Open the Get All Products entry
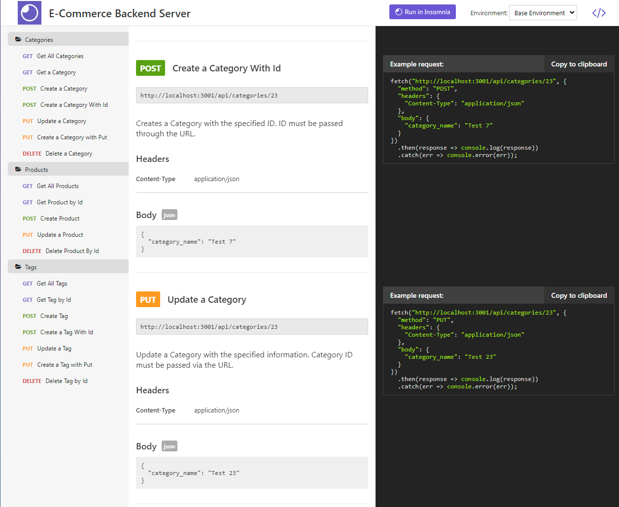Image resolution: width=619 pixels, height=507 pixels. click(x=51, y=186)
